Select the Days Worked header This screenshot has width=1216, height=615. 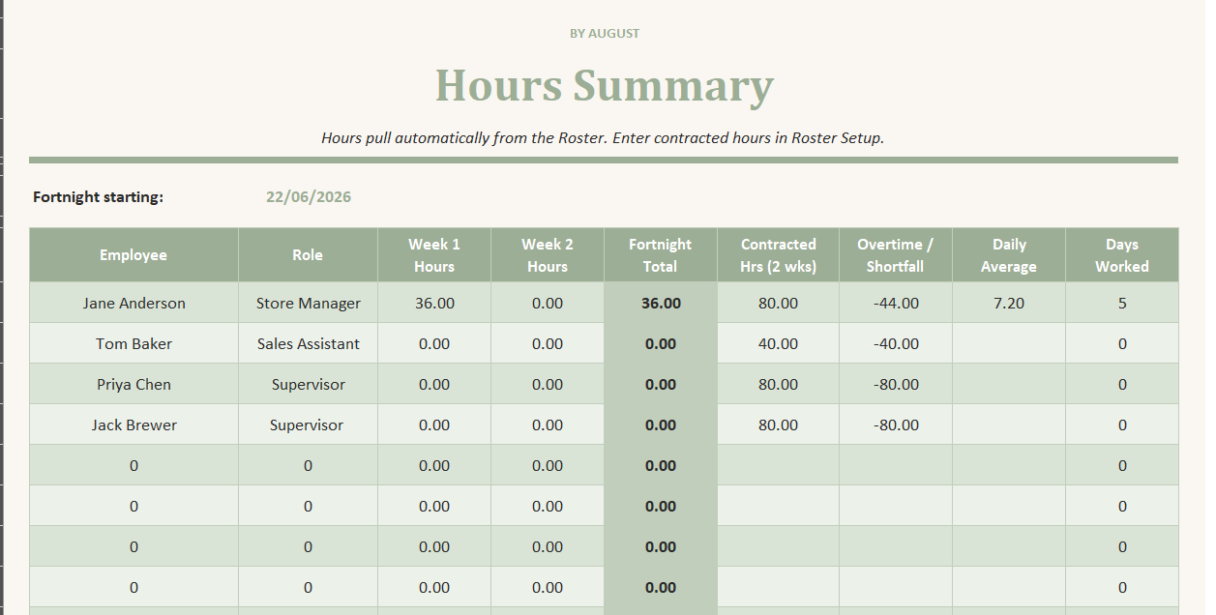(x=1122, y=255)
